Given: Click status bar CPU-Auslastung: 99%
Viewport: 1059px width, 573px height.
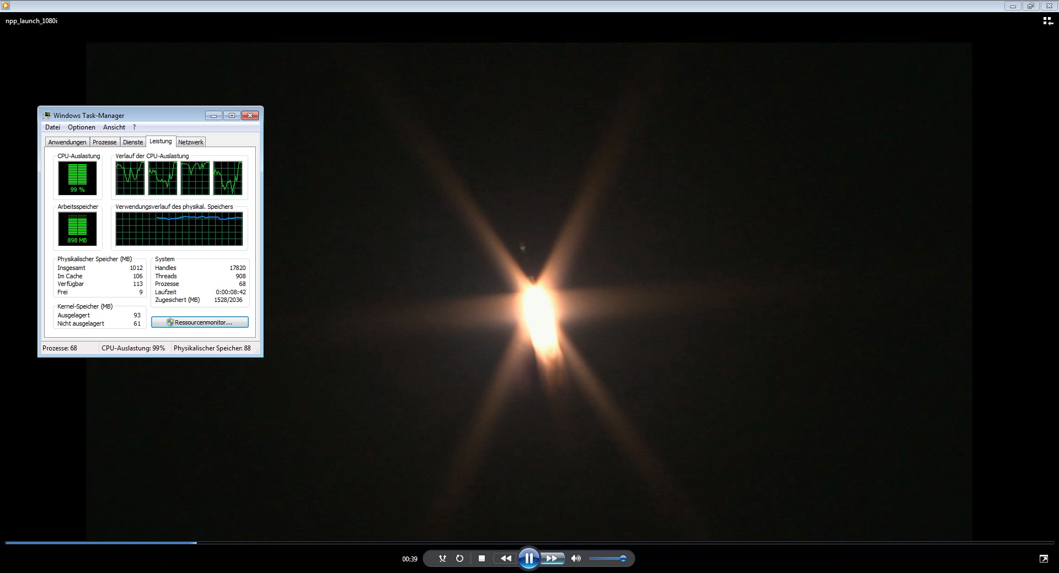Looking at the screenshot, I should pos(133,348).
